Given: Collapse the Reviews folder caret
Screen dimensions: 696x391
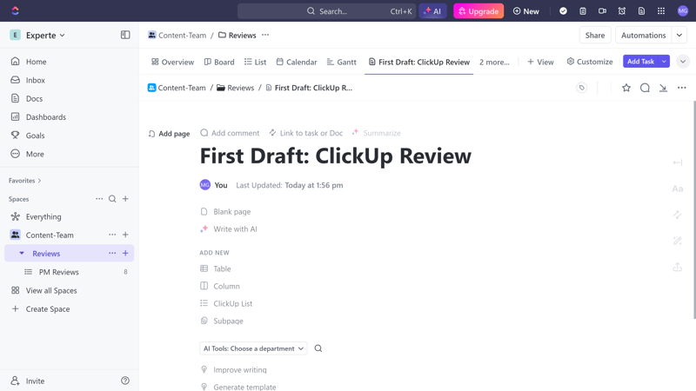Looking at the screenshot, I should [x=21, y=254].
